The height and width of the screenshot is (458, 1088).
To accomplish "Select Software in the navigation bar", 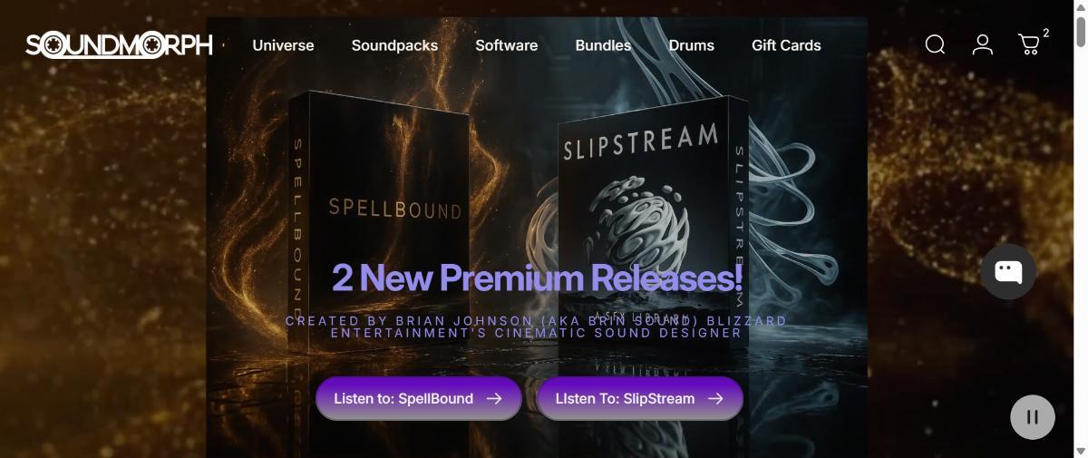I will (x=507, y=45).
